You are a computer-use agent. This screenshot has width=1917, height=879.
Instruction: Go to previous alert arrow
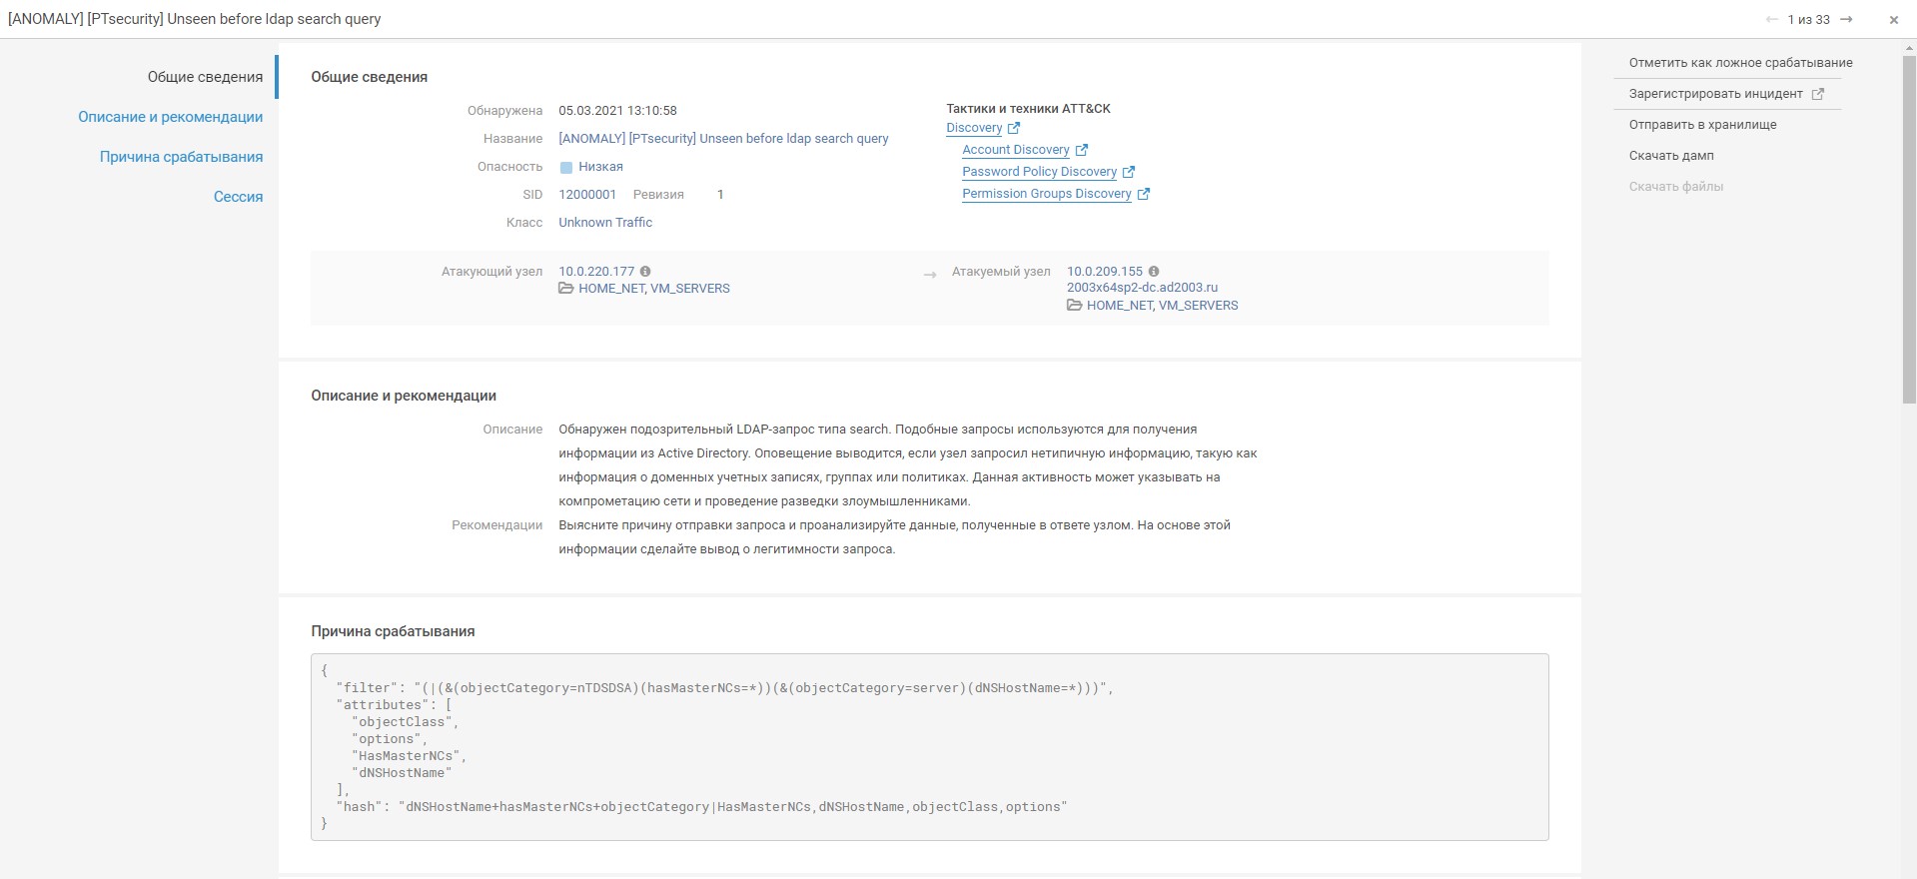(1772, 19)
